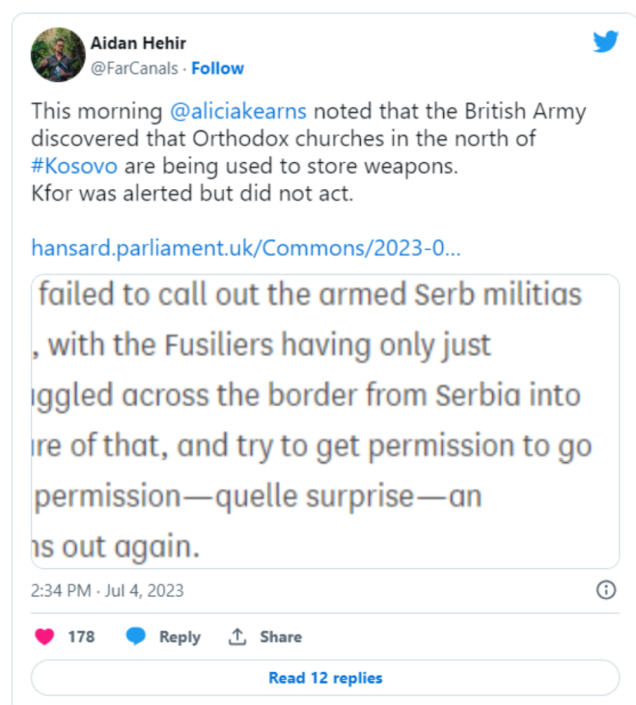Like the tweet with the heart icon
Viewport: 636px width, 705px height.
pyautogui.click(x=45, y=636)
